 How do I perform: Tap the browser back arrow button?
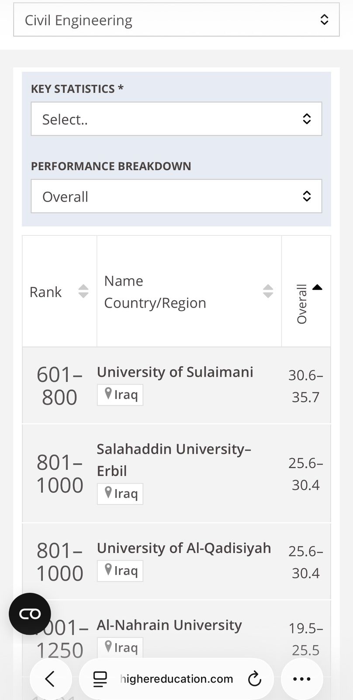[x=50, y=679]
